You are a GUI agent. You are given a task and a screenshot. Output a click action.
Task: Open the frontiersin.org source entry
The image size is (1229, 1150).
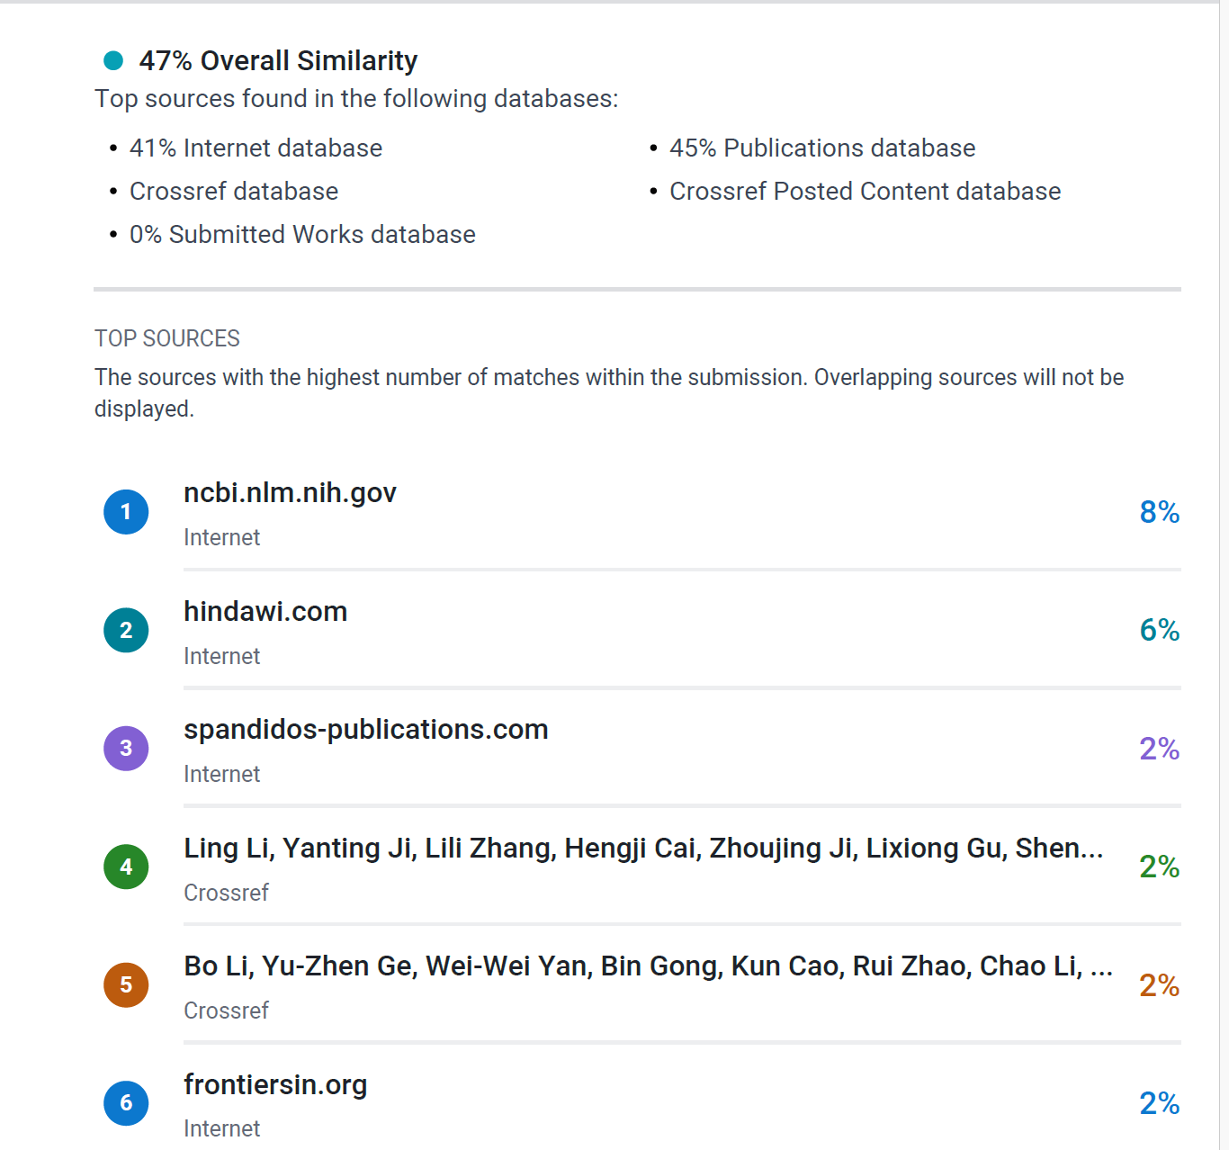pos(275,1085)
